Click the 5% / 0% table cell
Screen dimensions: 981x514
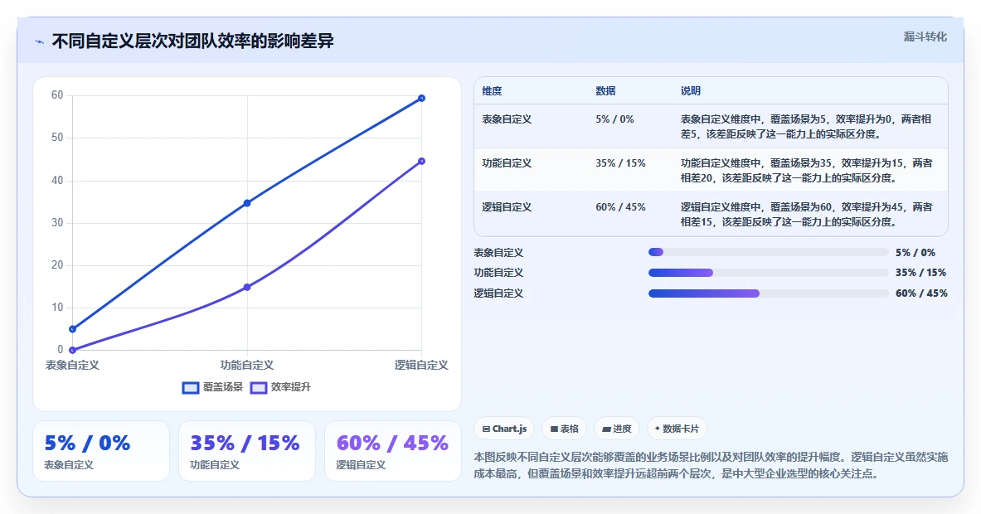614,119
